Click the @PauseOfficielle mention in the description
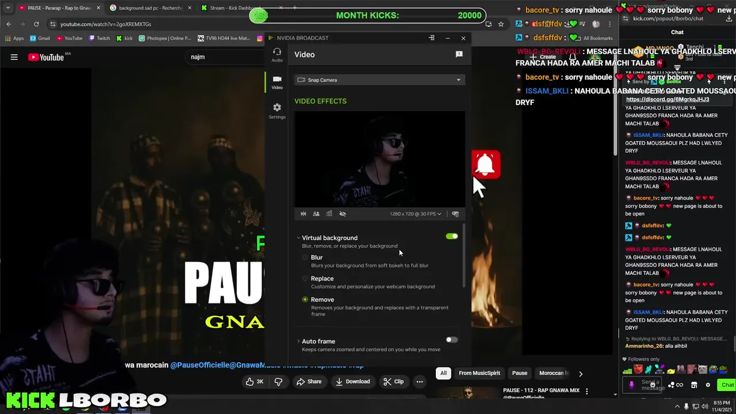The width and height of the screenshot is (736, 414). [x=200, y=365]
